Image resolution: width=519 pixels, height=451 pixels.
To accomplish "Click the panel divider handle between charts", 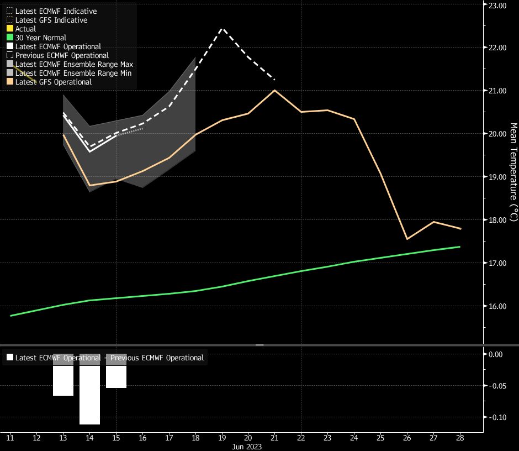I will (x=259, y=345).
